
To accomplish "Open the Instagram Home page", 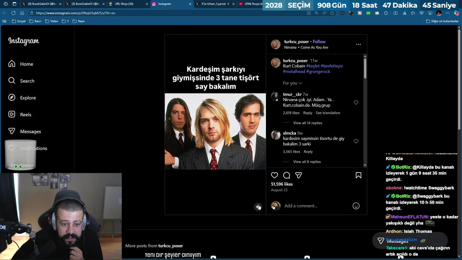I will (21, 64).
